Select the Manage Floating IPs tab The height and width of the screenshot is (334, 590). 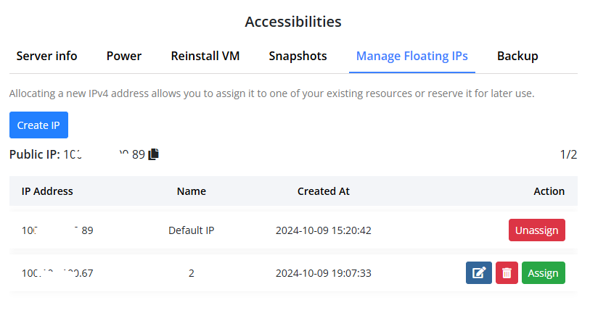click(411, 56)
